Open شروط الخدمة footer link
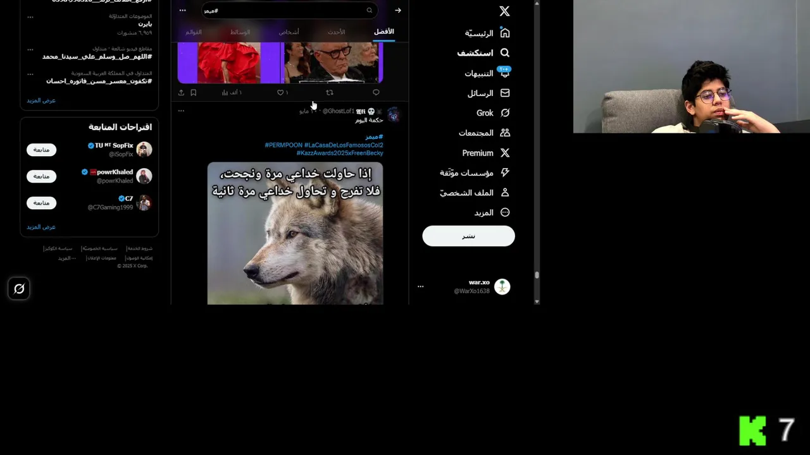 click(x=139, y=248)
